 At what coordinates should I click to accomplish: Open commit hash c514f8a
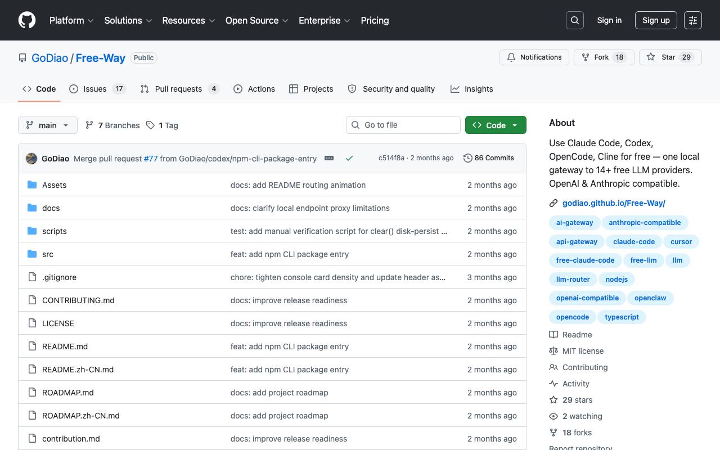click(391, 158)
